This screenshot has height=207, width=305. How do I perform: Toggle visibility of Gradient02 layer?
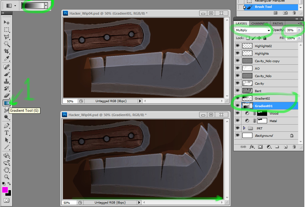tap(237, 98)
